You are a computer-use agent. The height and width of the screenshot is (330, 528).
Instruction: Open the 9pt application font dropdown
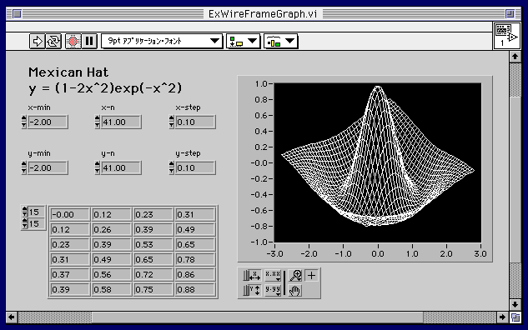pos(162,42)
